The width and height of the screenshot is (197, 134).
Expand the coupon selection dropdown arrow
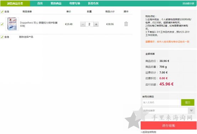click(191, 111)
